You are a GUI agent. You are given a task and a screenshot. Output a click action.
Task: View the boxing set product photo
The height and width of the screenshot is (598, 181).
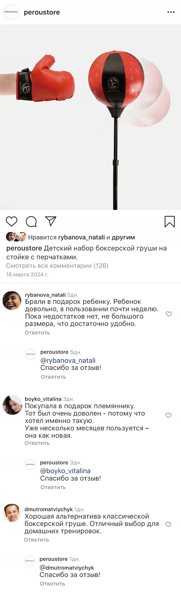click(90, 117)
